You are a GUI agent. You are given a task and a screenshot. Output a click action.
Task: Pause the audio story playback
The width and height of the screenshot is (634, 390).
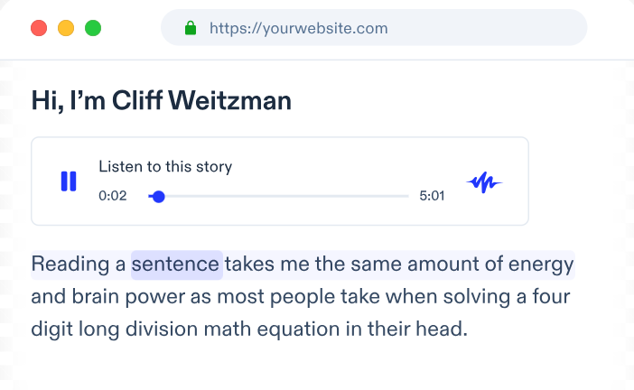point(69,181)
